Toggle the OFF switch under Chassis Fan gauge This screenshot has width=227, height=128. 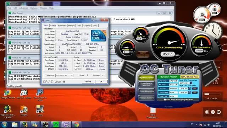click(143, 54)
